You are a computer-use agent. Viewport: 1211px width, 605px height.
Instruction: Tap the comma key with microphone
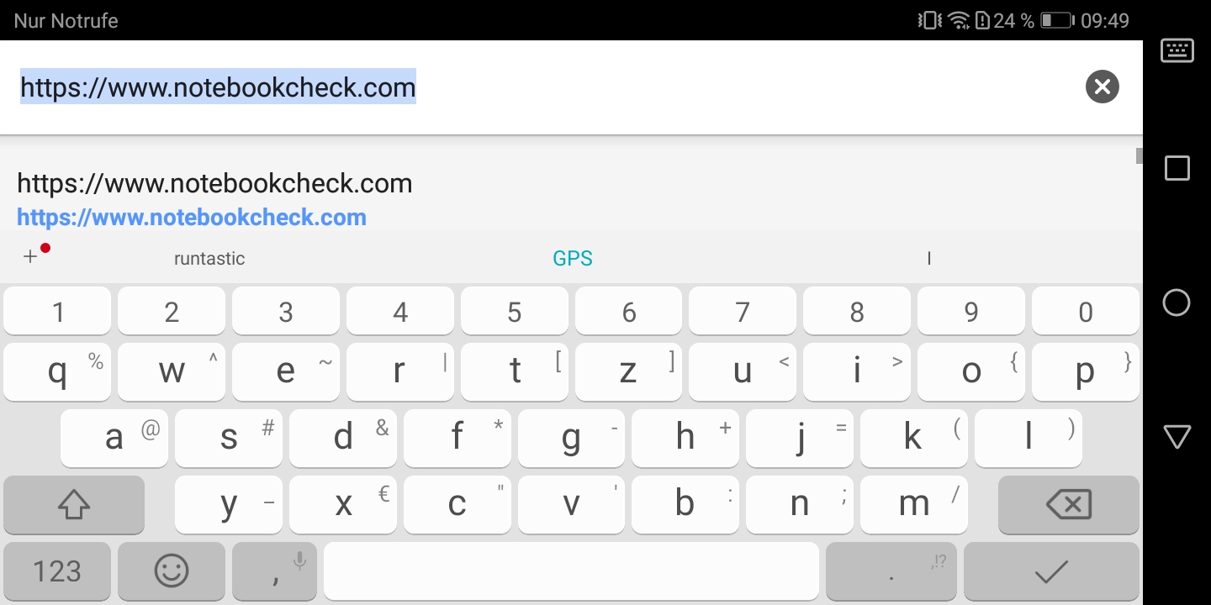click(274, 571)
